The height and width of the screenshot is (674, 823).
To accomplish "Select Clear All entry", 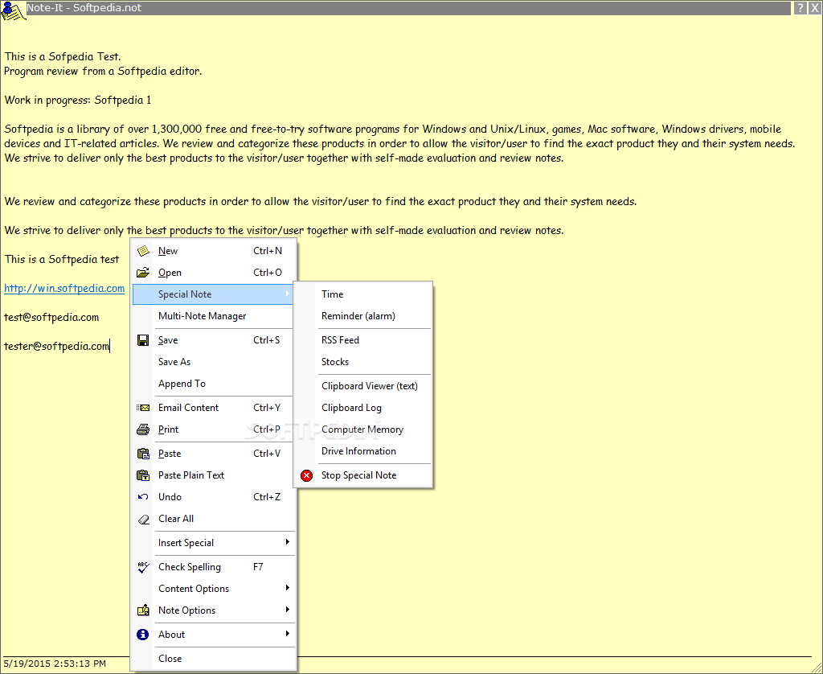I will (x=214, y=519).
